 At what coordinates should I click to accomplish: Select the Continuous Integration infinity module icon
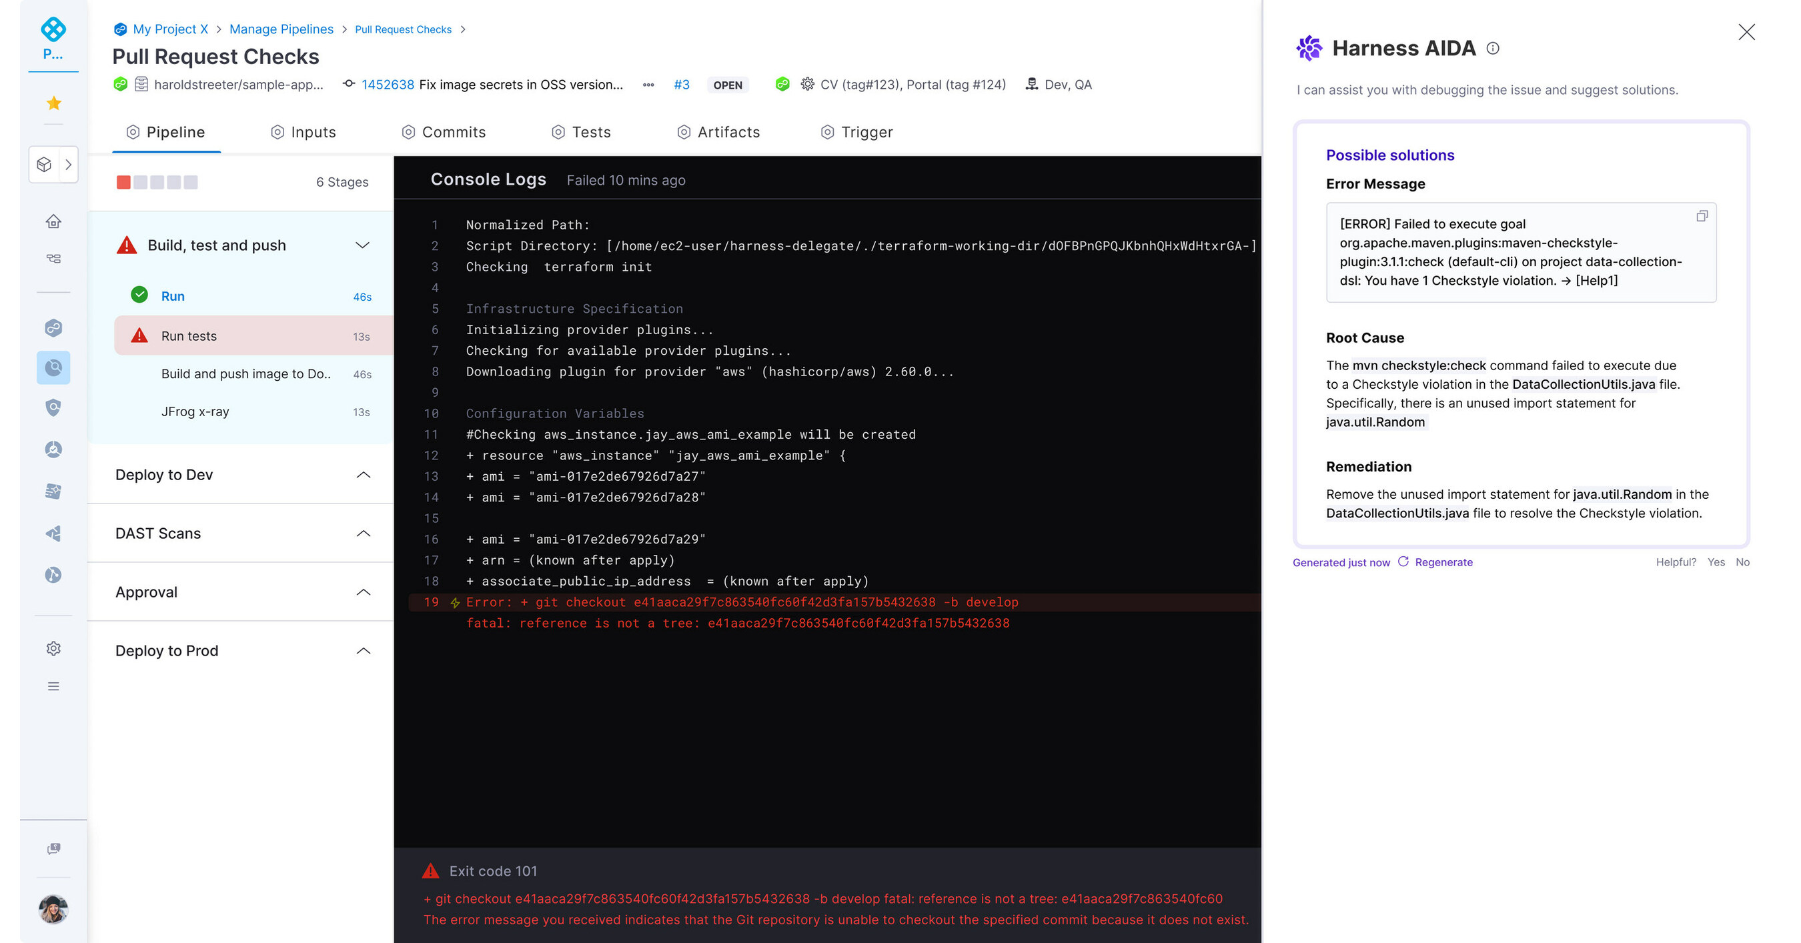[53, 328]
